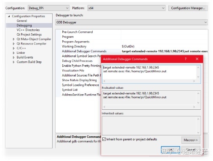
Task: Collapse the Configuration Properties tree node
Action: pyautogui.click(x=9, y=16)
